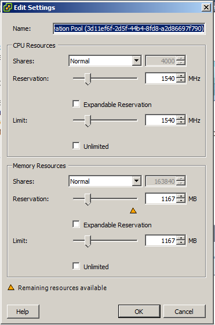
Task: Check the CPU Unlimited checkbox
Action: tap(76, 145)
